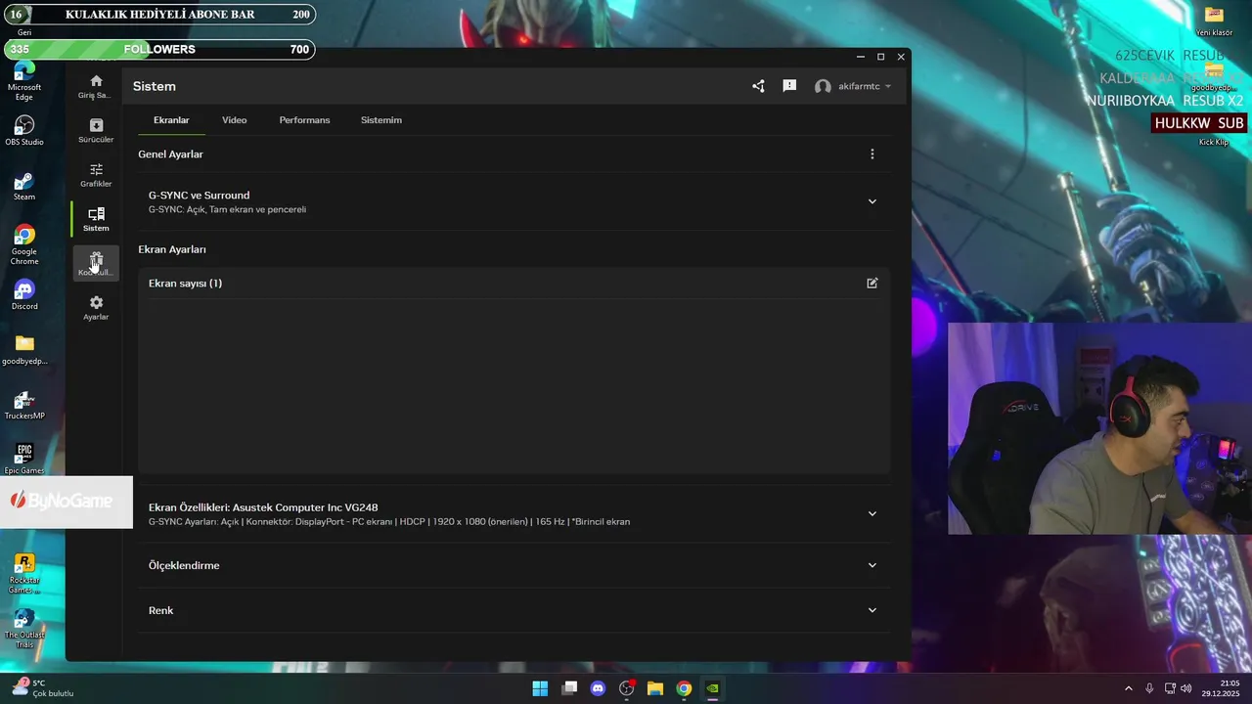Click the share icon in header

tap(758, 86)
